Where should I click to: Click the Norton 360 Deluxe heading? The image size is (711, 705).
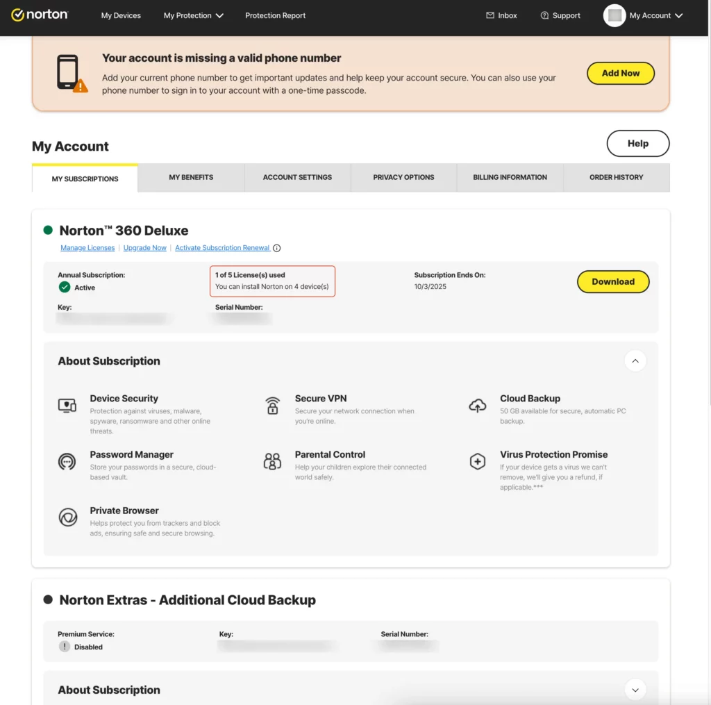click(x=124, y=231)
